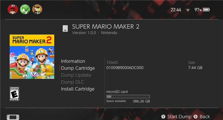
Task: Click the Size label
Action: (191, 63)
